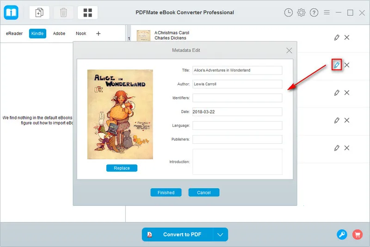Open the shopping cart purchase icon

pos(357,235)
